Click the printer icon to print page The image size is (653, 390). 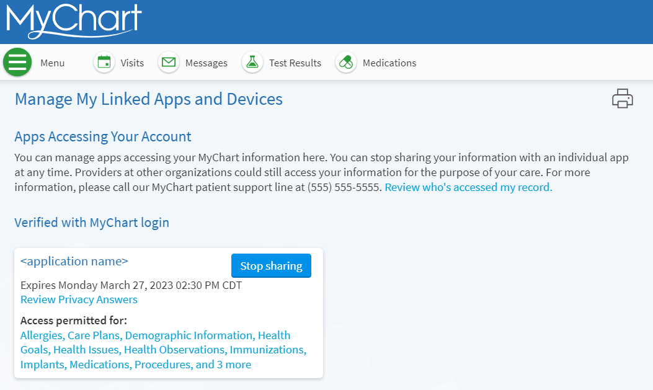pos(622,98)
